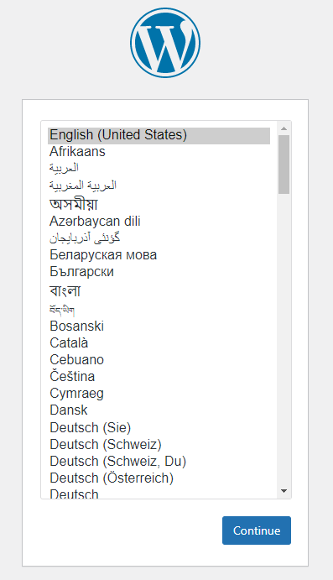Select English (United States) language
Screen dimensions: 333x580
(x=159, y=135)
